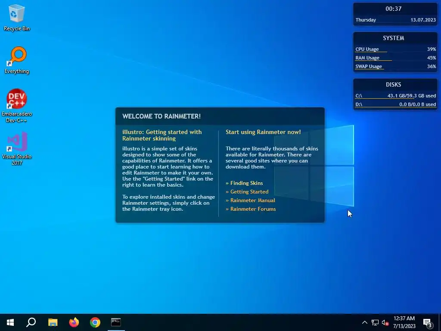Switch to the Command Prompt taskbar window

116,322
